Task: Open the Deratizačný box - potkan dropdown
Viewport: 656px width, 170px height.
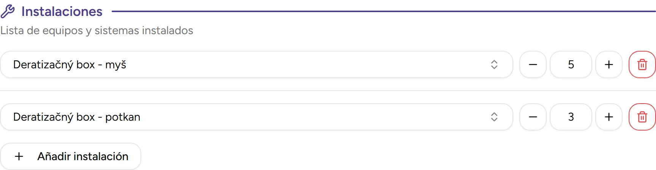Action: (x=256, y=117)
